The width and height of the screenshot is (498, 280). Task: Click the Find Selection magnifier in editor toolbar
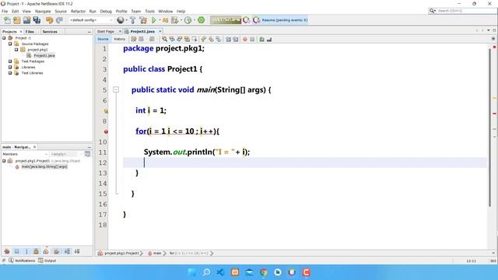pyautogui.click(x=164, y=40)
